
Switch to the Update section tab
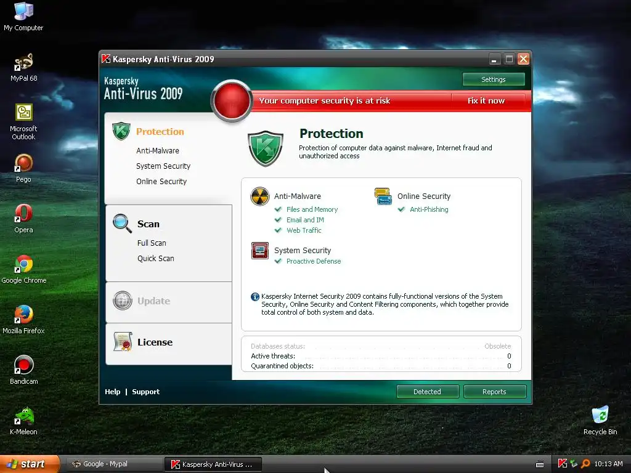pyautogui.click(x=153, y=301)
